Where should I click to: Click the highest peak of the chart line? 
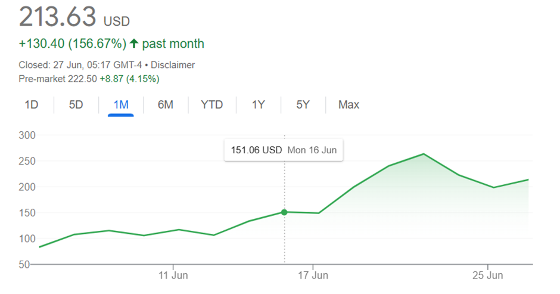click(423, 154)
